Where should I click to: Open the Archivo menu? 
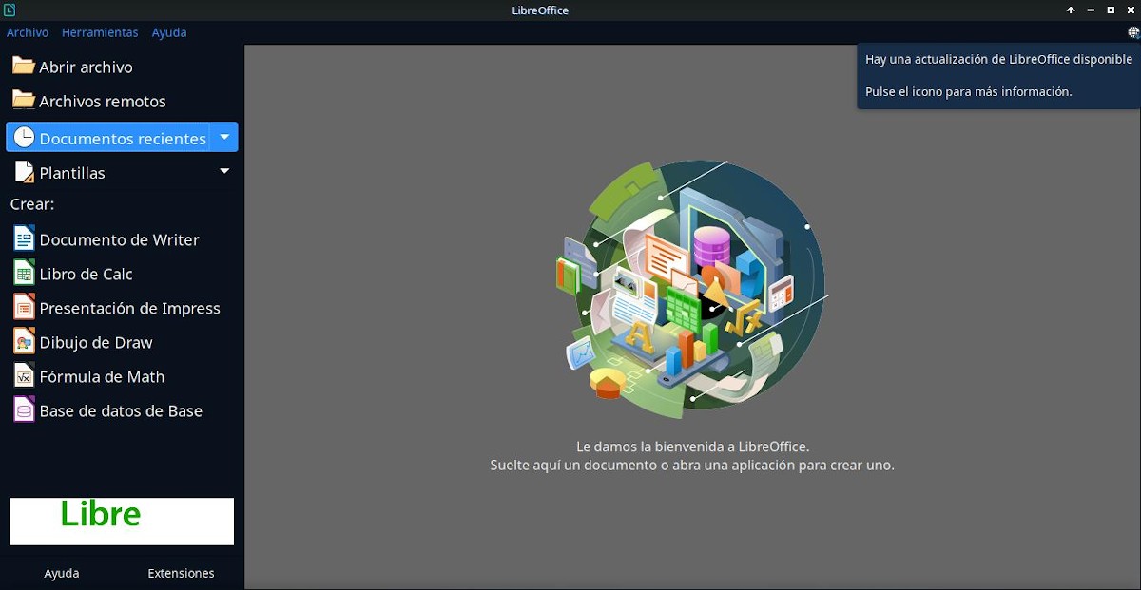28,32
